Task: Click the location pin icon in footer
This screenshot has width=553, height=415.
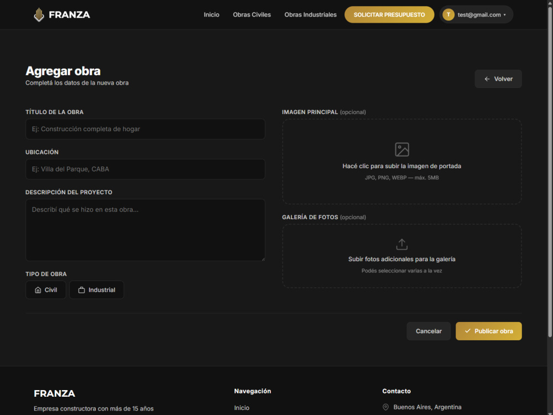Action: 385,407
